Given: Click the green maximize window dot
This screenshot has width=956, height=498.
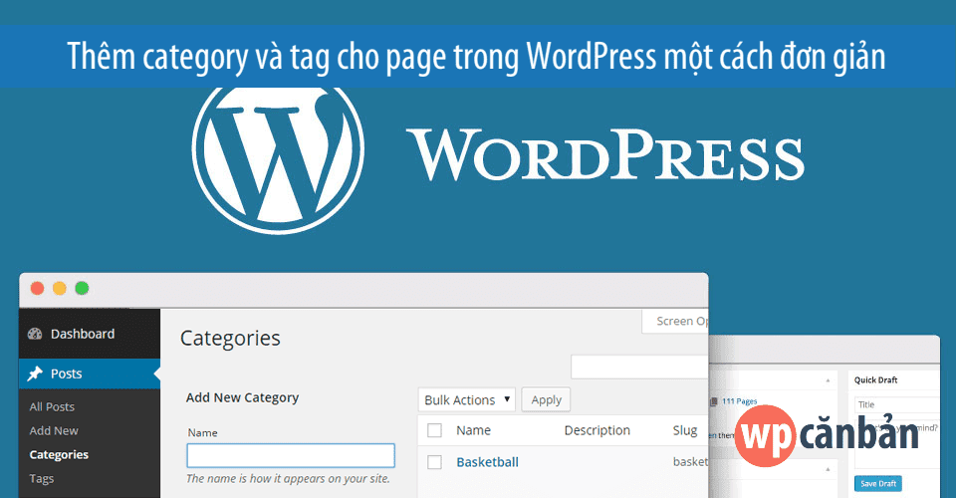Looking at the screenshot, I should [x=82, y=288].
